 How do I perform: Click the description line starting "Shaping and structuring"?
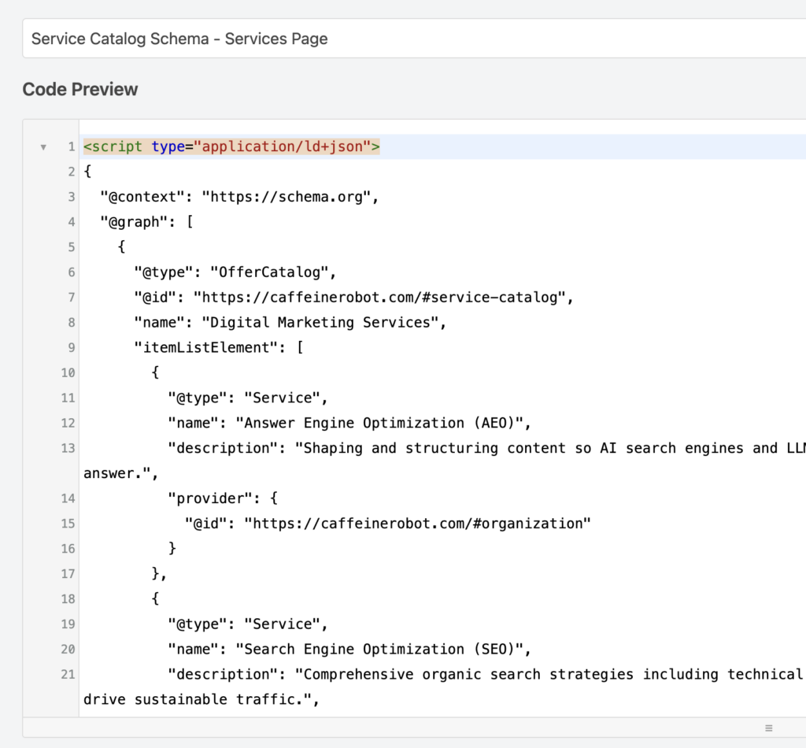(486, 448)
